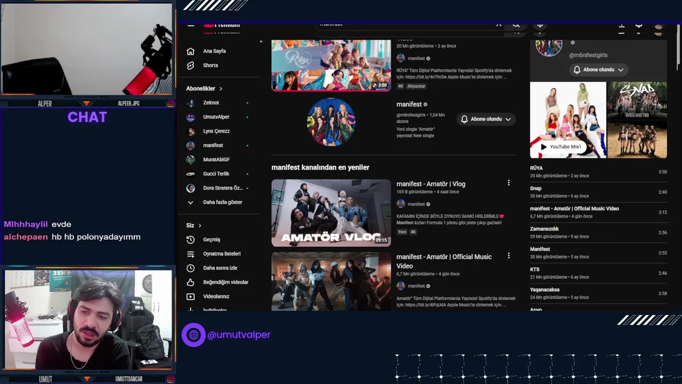
Task: Click @m6nifestgirls handle in right panel
Action: 588,55
